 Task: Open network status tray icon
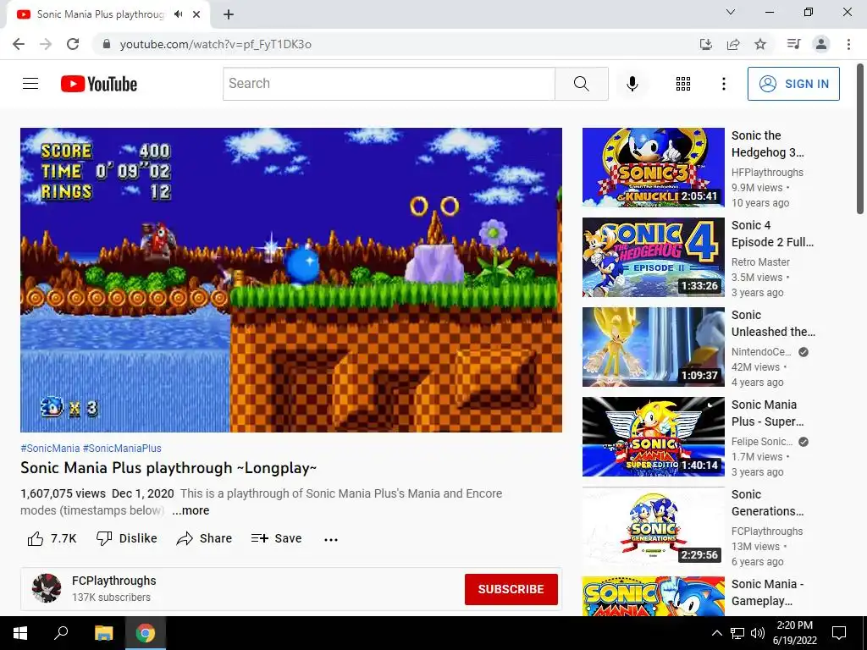[x=737, y=633]
